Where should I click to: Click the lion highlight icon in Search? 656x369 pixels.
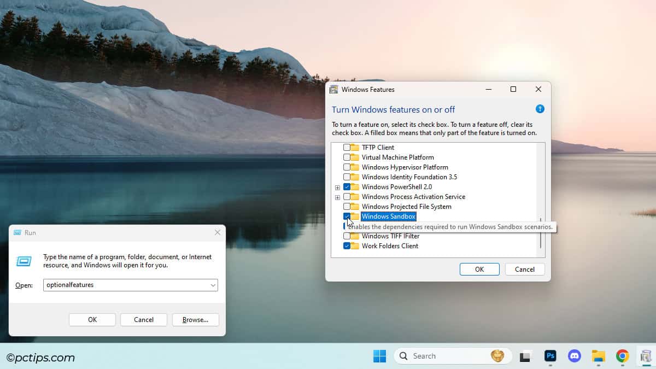point(497,356)
